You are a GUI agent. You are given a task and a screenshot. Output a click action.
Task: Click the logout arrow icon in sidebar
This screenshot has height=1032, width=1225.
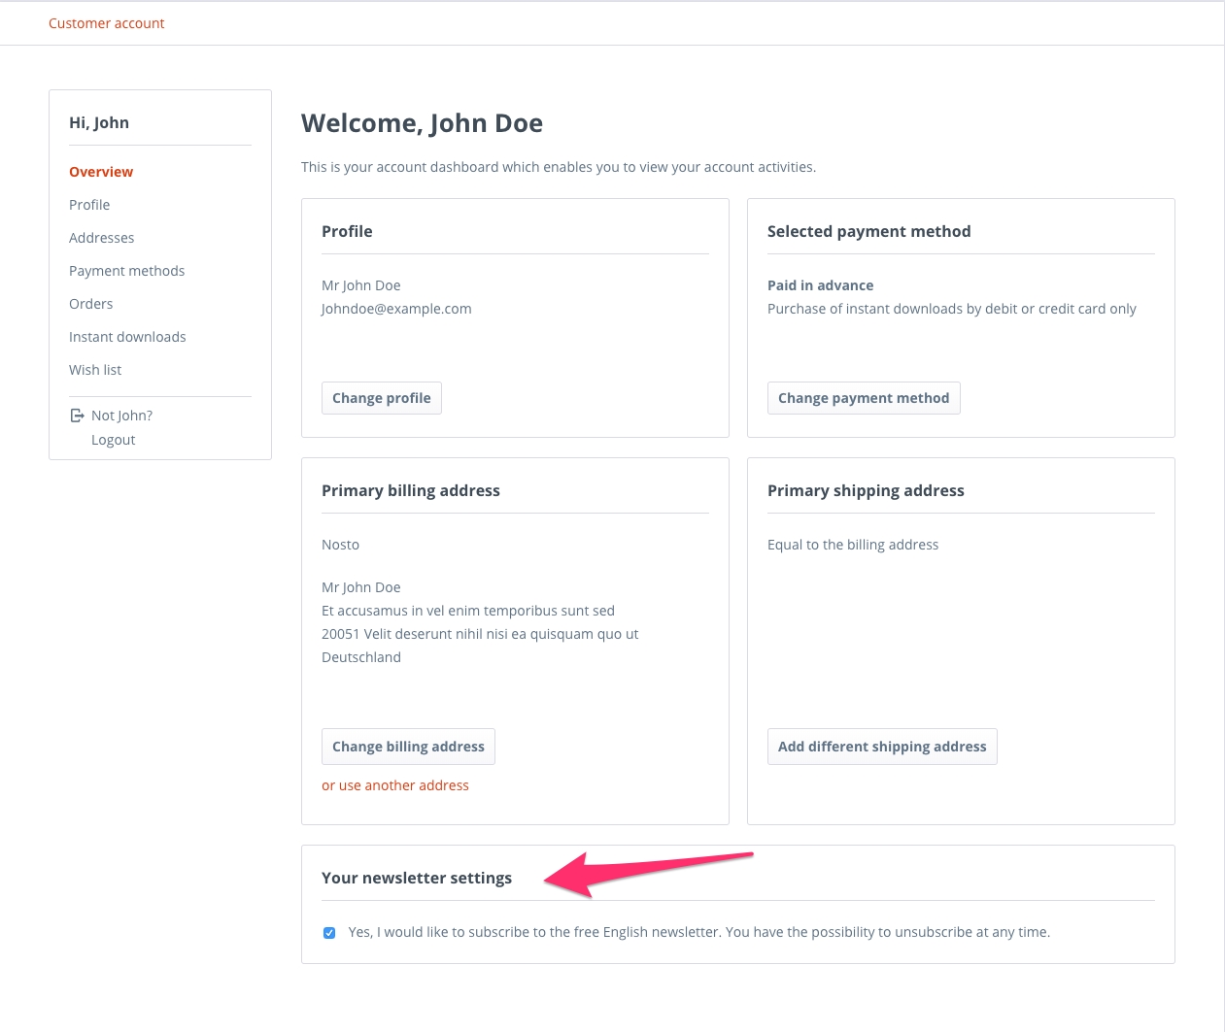pyautogui.click(x=77, y=416)
